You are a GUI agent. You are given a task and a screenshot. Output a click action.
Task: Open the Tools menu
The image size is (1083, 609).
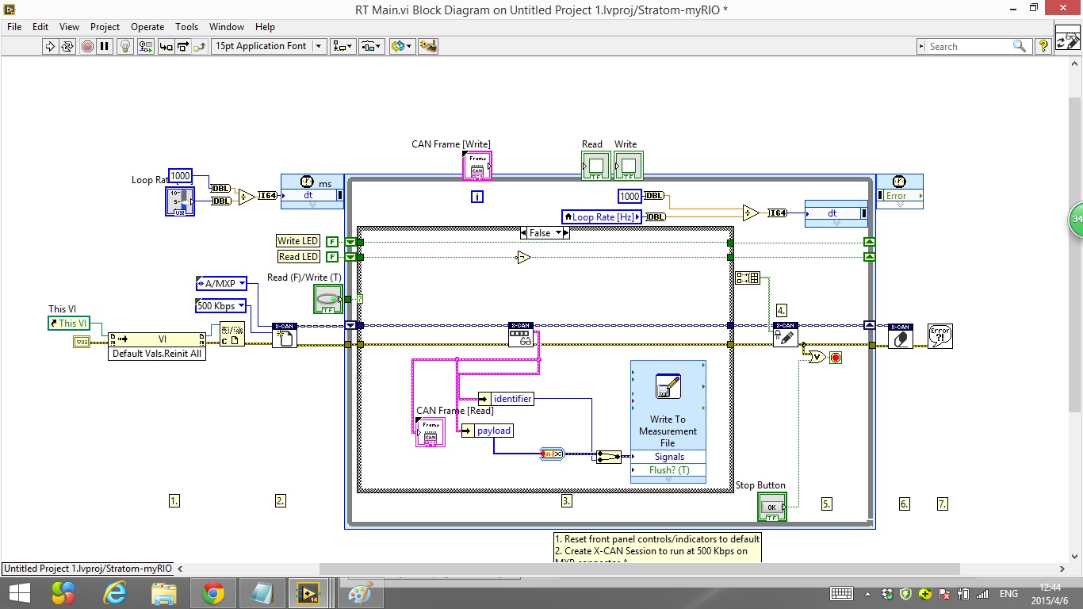(x=187, y=26)
